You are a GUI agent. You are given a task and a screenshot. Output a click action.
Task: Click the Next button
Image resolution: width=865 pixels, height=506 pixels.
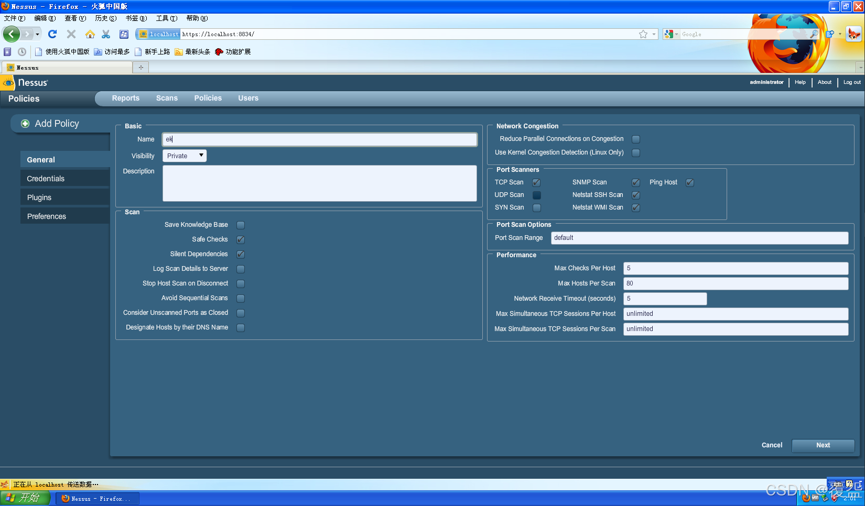click(823, 445)
